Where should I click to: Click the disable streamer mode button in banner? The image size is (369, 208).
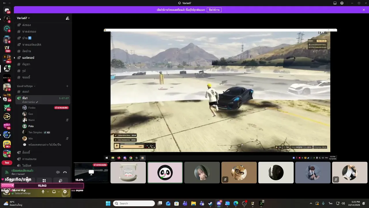coord(214,10)
